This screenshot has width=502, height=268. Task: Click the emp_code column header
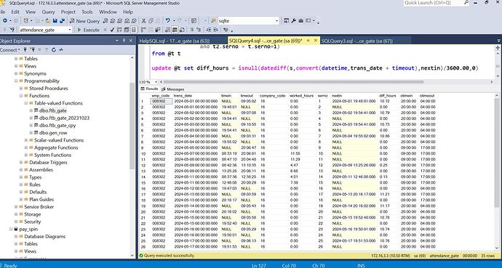coord(161,96)
